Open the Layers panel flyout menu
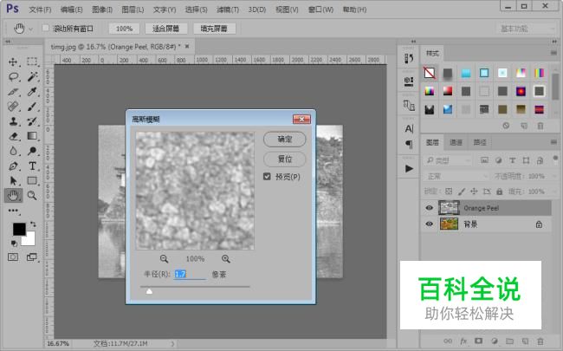The image size is (563, 351). point(553,142)
